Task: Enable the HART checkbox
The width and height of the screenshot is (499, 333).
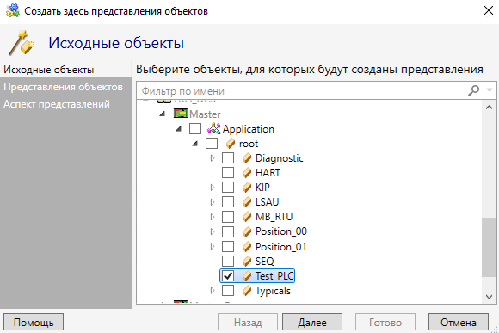Action: 228,173
